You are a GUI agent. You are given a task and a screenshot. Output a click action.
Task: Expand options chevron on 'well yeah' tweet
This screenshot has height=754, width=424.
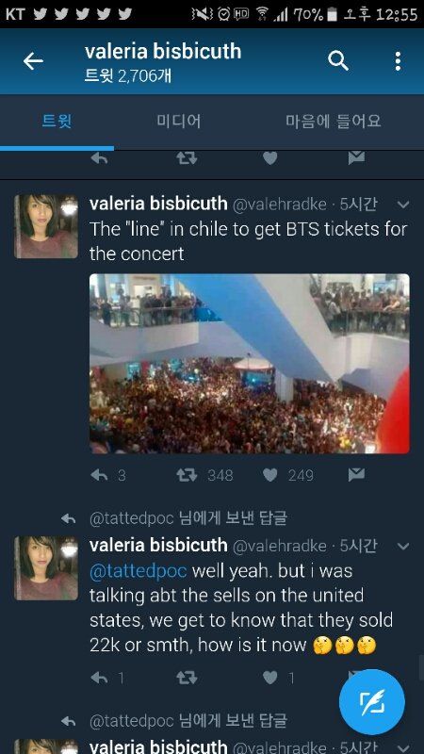pos(403,547)
